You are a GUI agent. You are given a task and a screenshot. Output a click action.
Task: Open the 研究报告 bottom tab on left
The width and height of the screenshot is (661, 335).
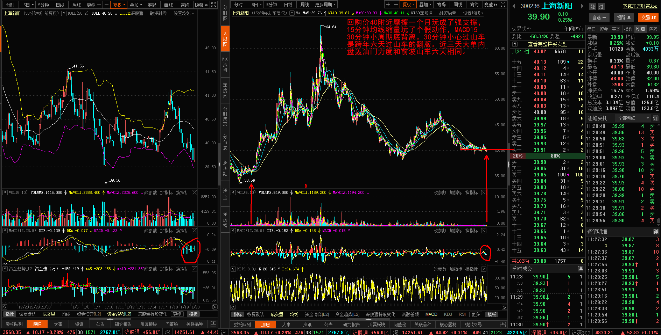coord(123,324)
